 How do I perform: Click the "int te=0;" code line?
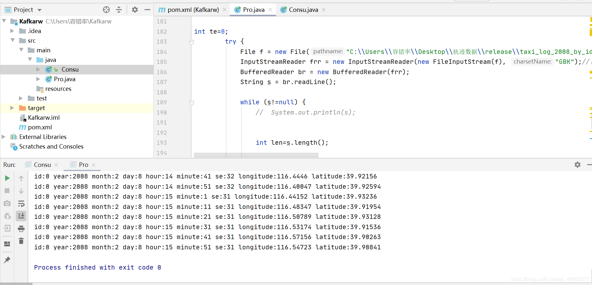click(211, 31)
